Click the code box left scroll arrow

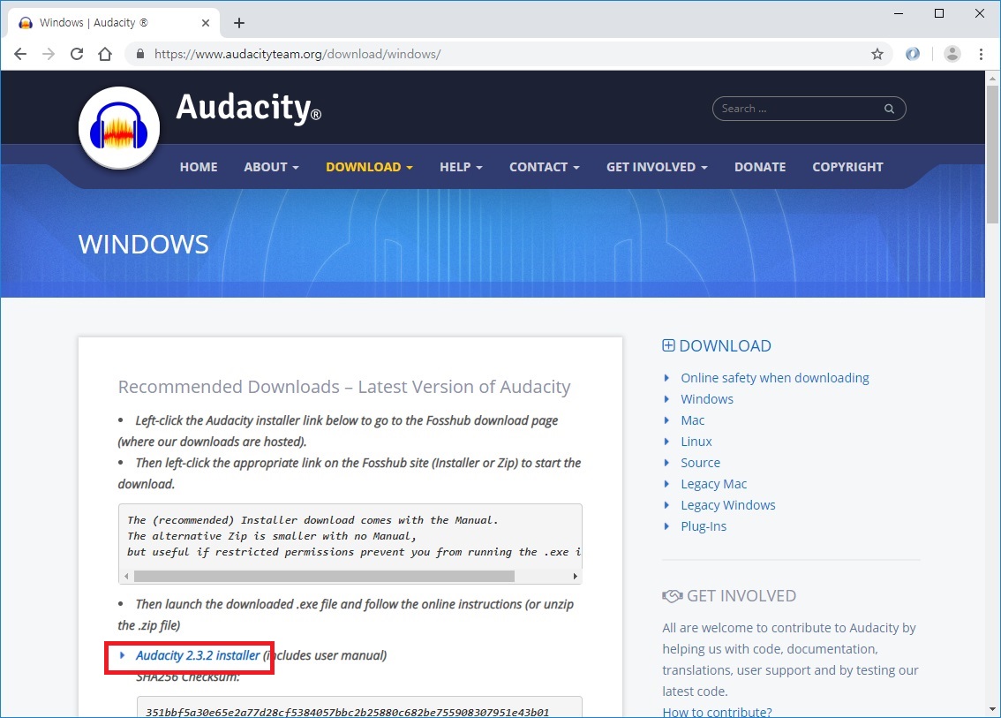tap(126, 576)
